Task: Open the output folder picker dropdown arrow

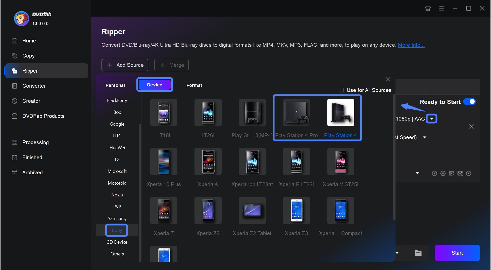Action: pyautogui.click(x=397, y=253)
